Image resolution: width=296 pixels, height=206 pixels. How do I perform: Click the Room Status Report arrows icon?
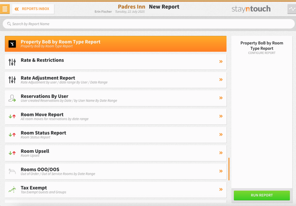click(x=12, y=135)
